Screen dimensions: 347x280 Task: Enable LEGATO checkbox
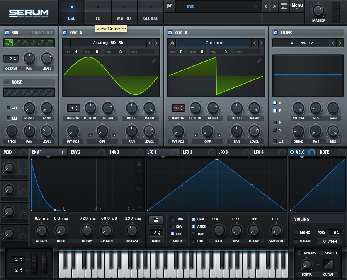(x=296, y=241)
